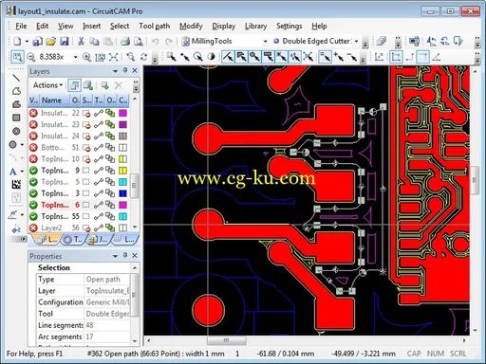Open the Settings menu
The height and width of the screenshot is (364, 486).
(x=290, y=27)
